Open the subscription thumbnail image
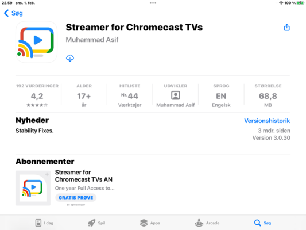Image resolution: width=306 pixels, height=230 pixels. [33, 188]
